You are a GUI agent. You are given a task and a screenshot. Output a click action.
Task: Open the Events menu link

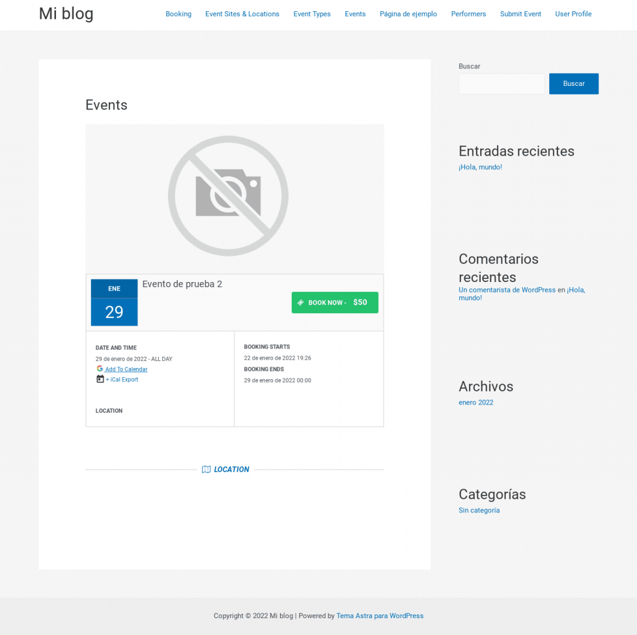(x=355, y=14)
